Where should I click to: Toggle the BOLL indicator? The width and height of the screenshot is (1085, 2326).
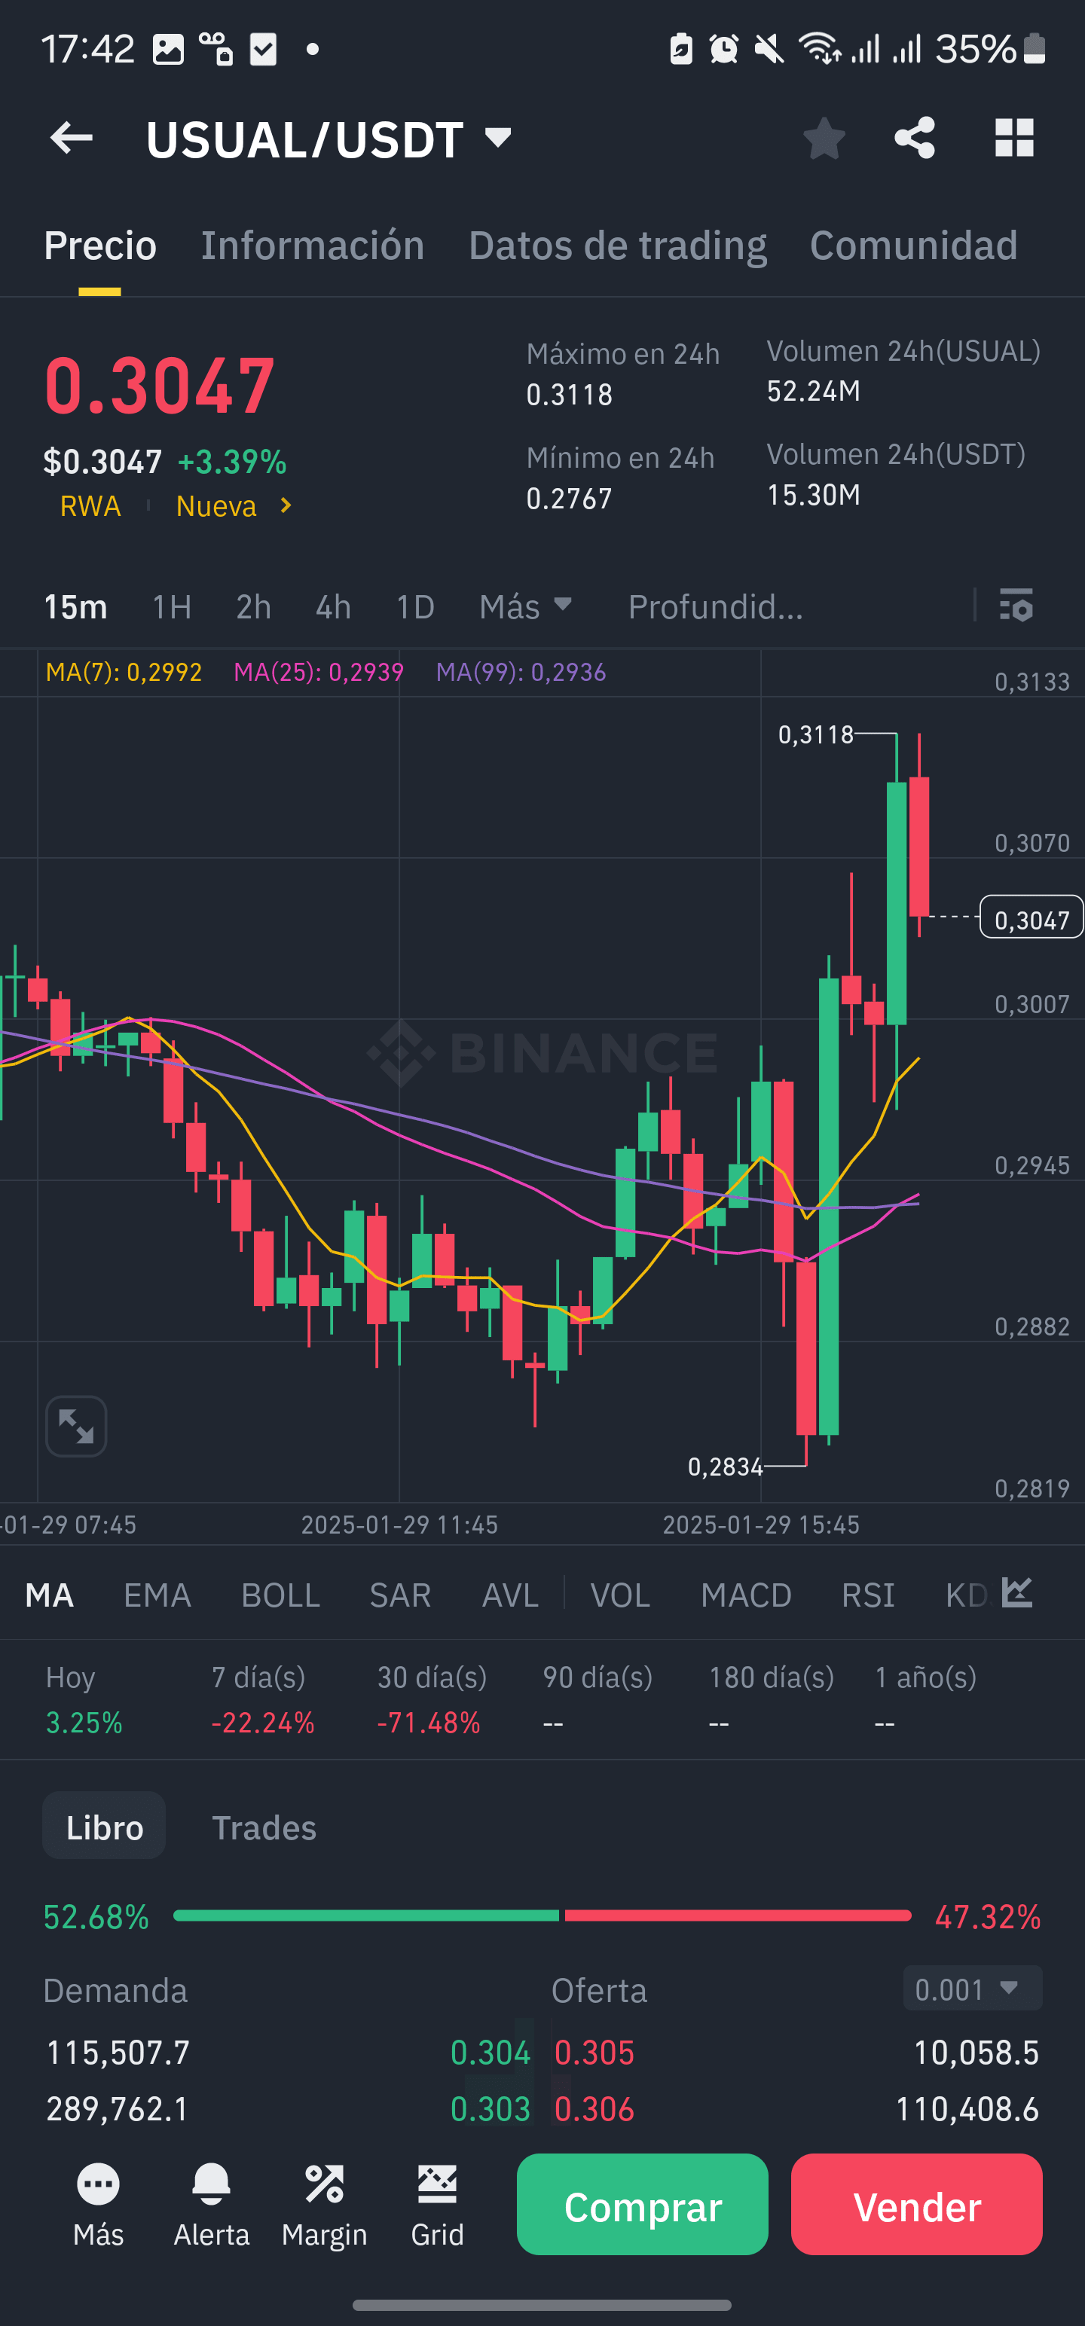pyautogui.click(x=280, y=1595)
